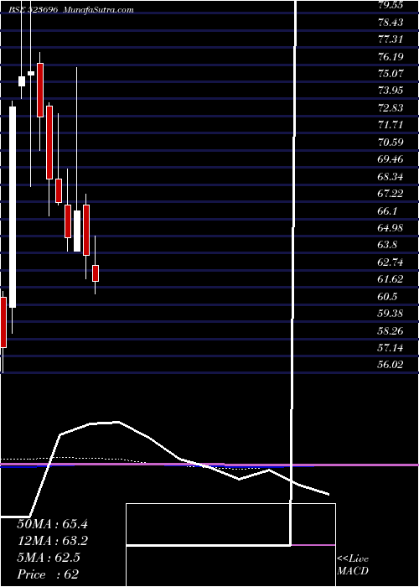Click the 61.62 price axis label

(x=391, y=279)
